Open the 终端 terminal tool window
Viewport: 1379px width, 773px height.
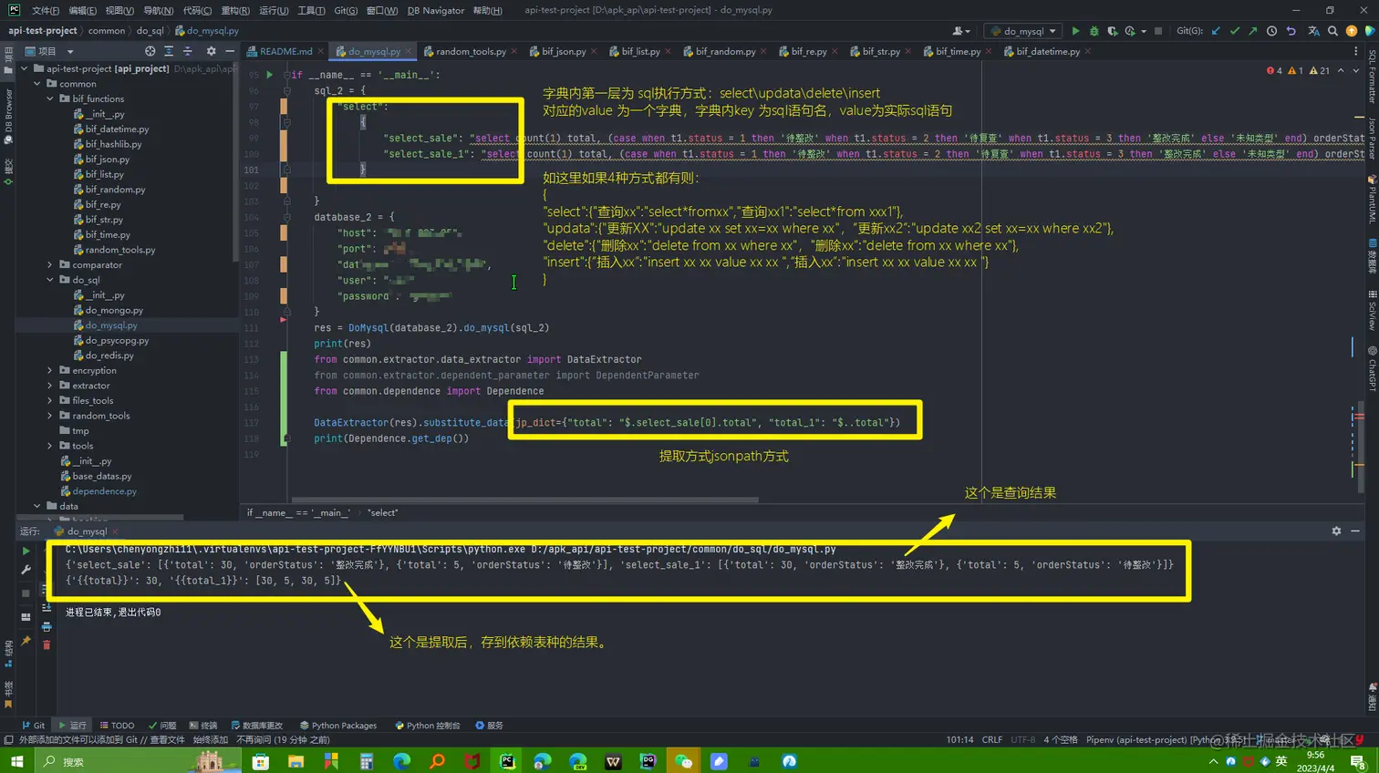[203, 726]
